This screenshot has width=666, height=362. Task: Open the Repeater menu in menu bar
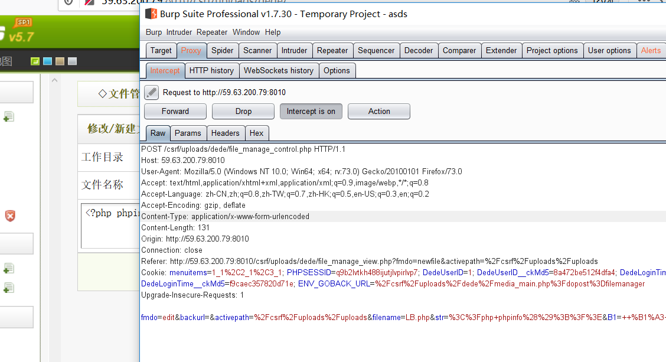coord(212,32)
